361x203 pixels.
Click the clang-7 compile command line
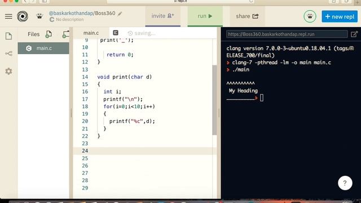coord(281,63)
